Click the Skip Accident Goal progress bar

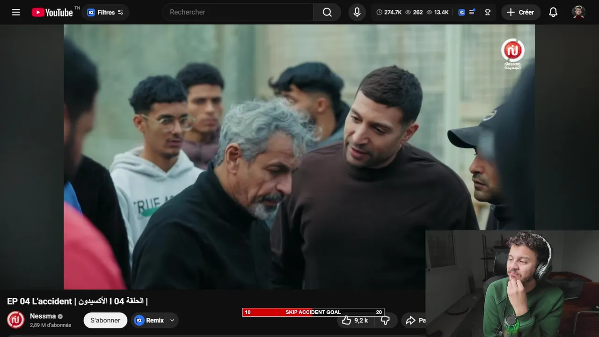coord(313,312)
